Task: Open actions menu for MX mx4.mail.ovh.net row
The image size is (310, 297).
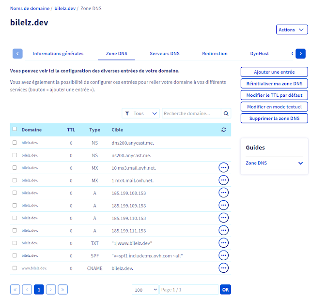Action: [223, 180]
